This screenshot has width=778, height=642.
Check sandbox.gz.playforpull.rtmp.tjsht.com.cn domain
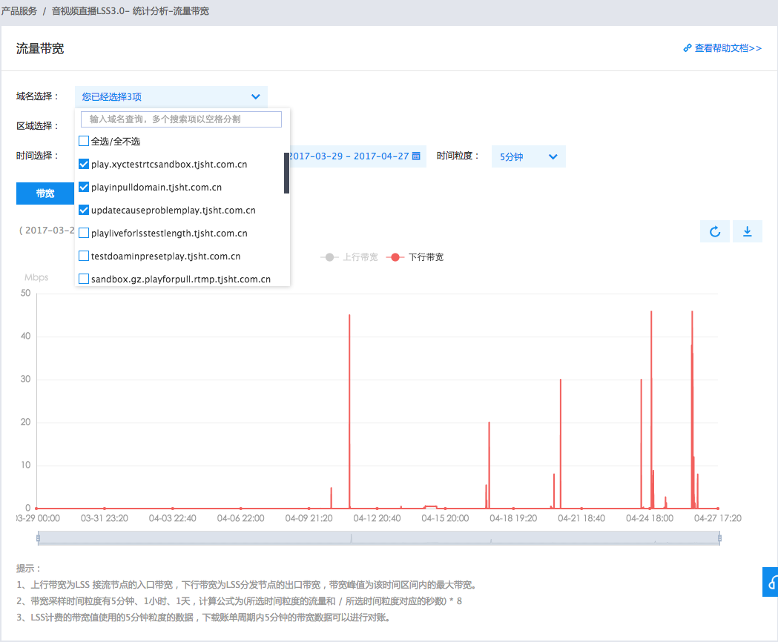pyautogui.click(x=84, y=279)
